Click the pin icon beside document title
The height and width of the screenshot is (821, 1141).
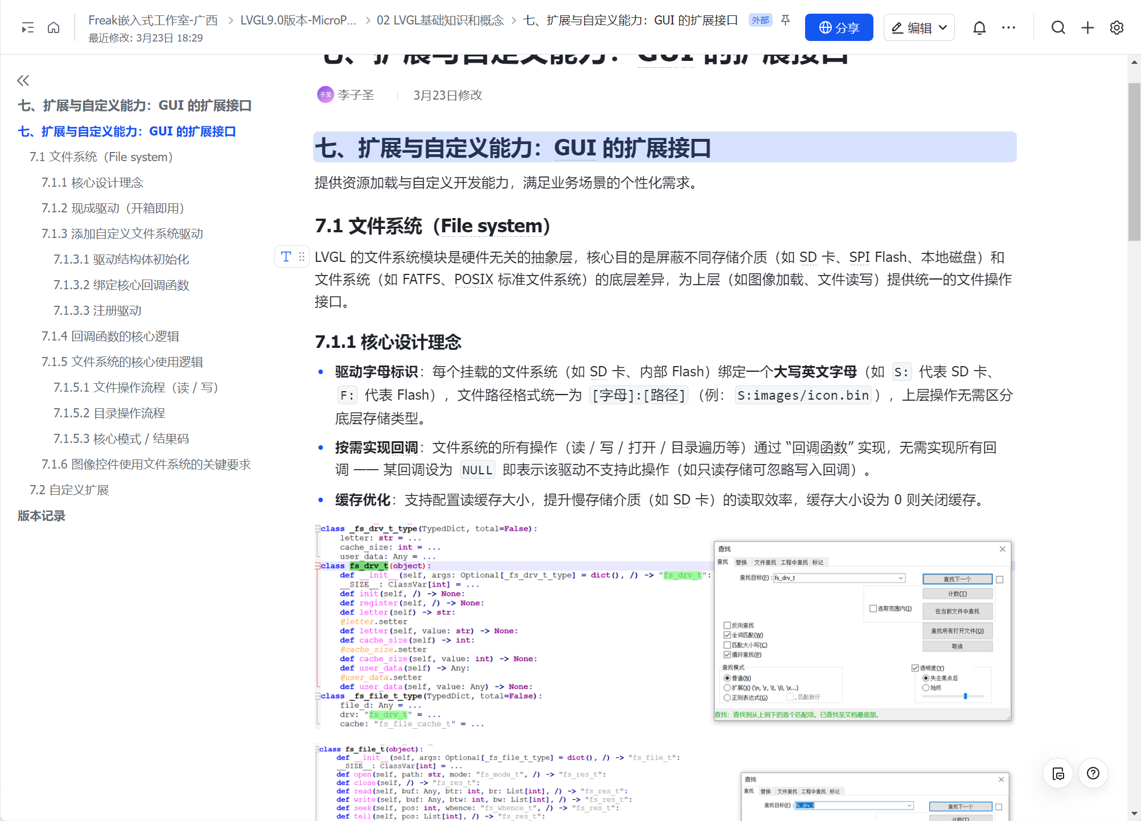point(786,20)
